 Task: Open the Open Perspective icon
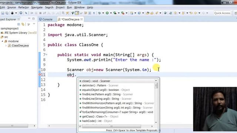(236, 13)
